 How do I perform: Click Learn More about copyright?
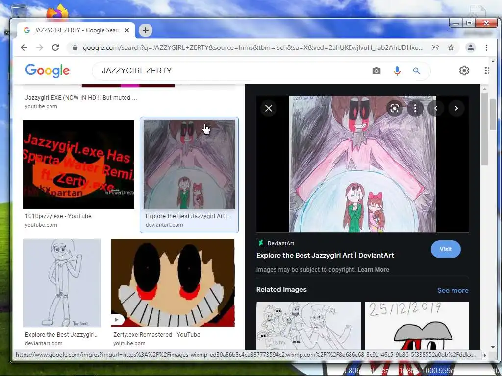coord(373,270)
